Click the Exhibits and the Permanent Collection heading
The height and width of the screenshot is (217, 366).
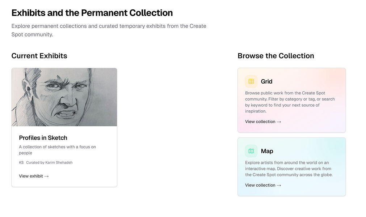(x=92, y=13)
